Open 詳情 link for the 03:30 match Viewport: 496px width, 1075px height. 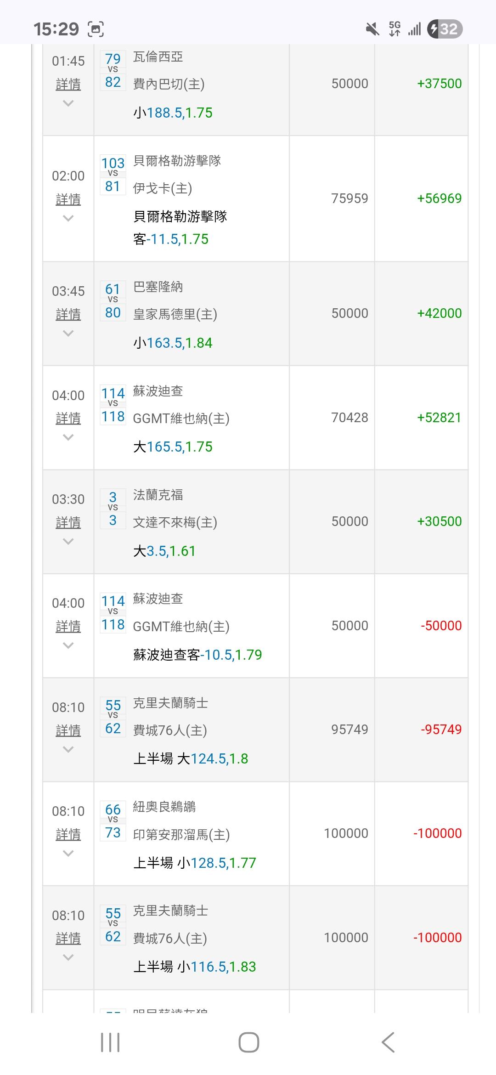point(68,523)
